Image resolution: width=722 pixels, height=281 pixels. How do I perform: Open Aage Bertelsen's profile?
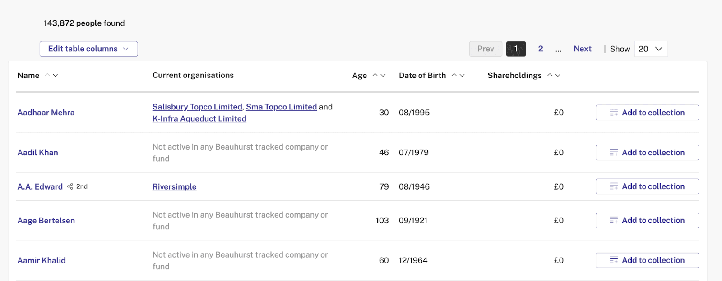coord(46,220)
